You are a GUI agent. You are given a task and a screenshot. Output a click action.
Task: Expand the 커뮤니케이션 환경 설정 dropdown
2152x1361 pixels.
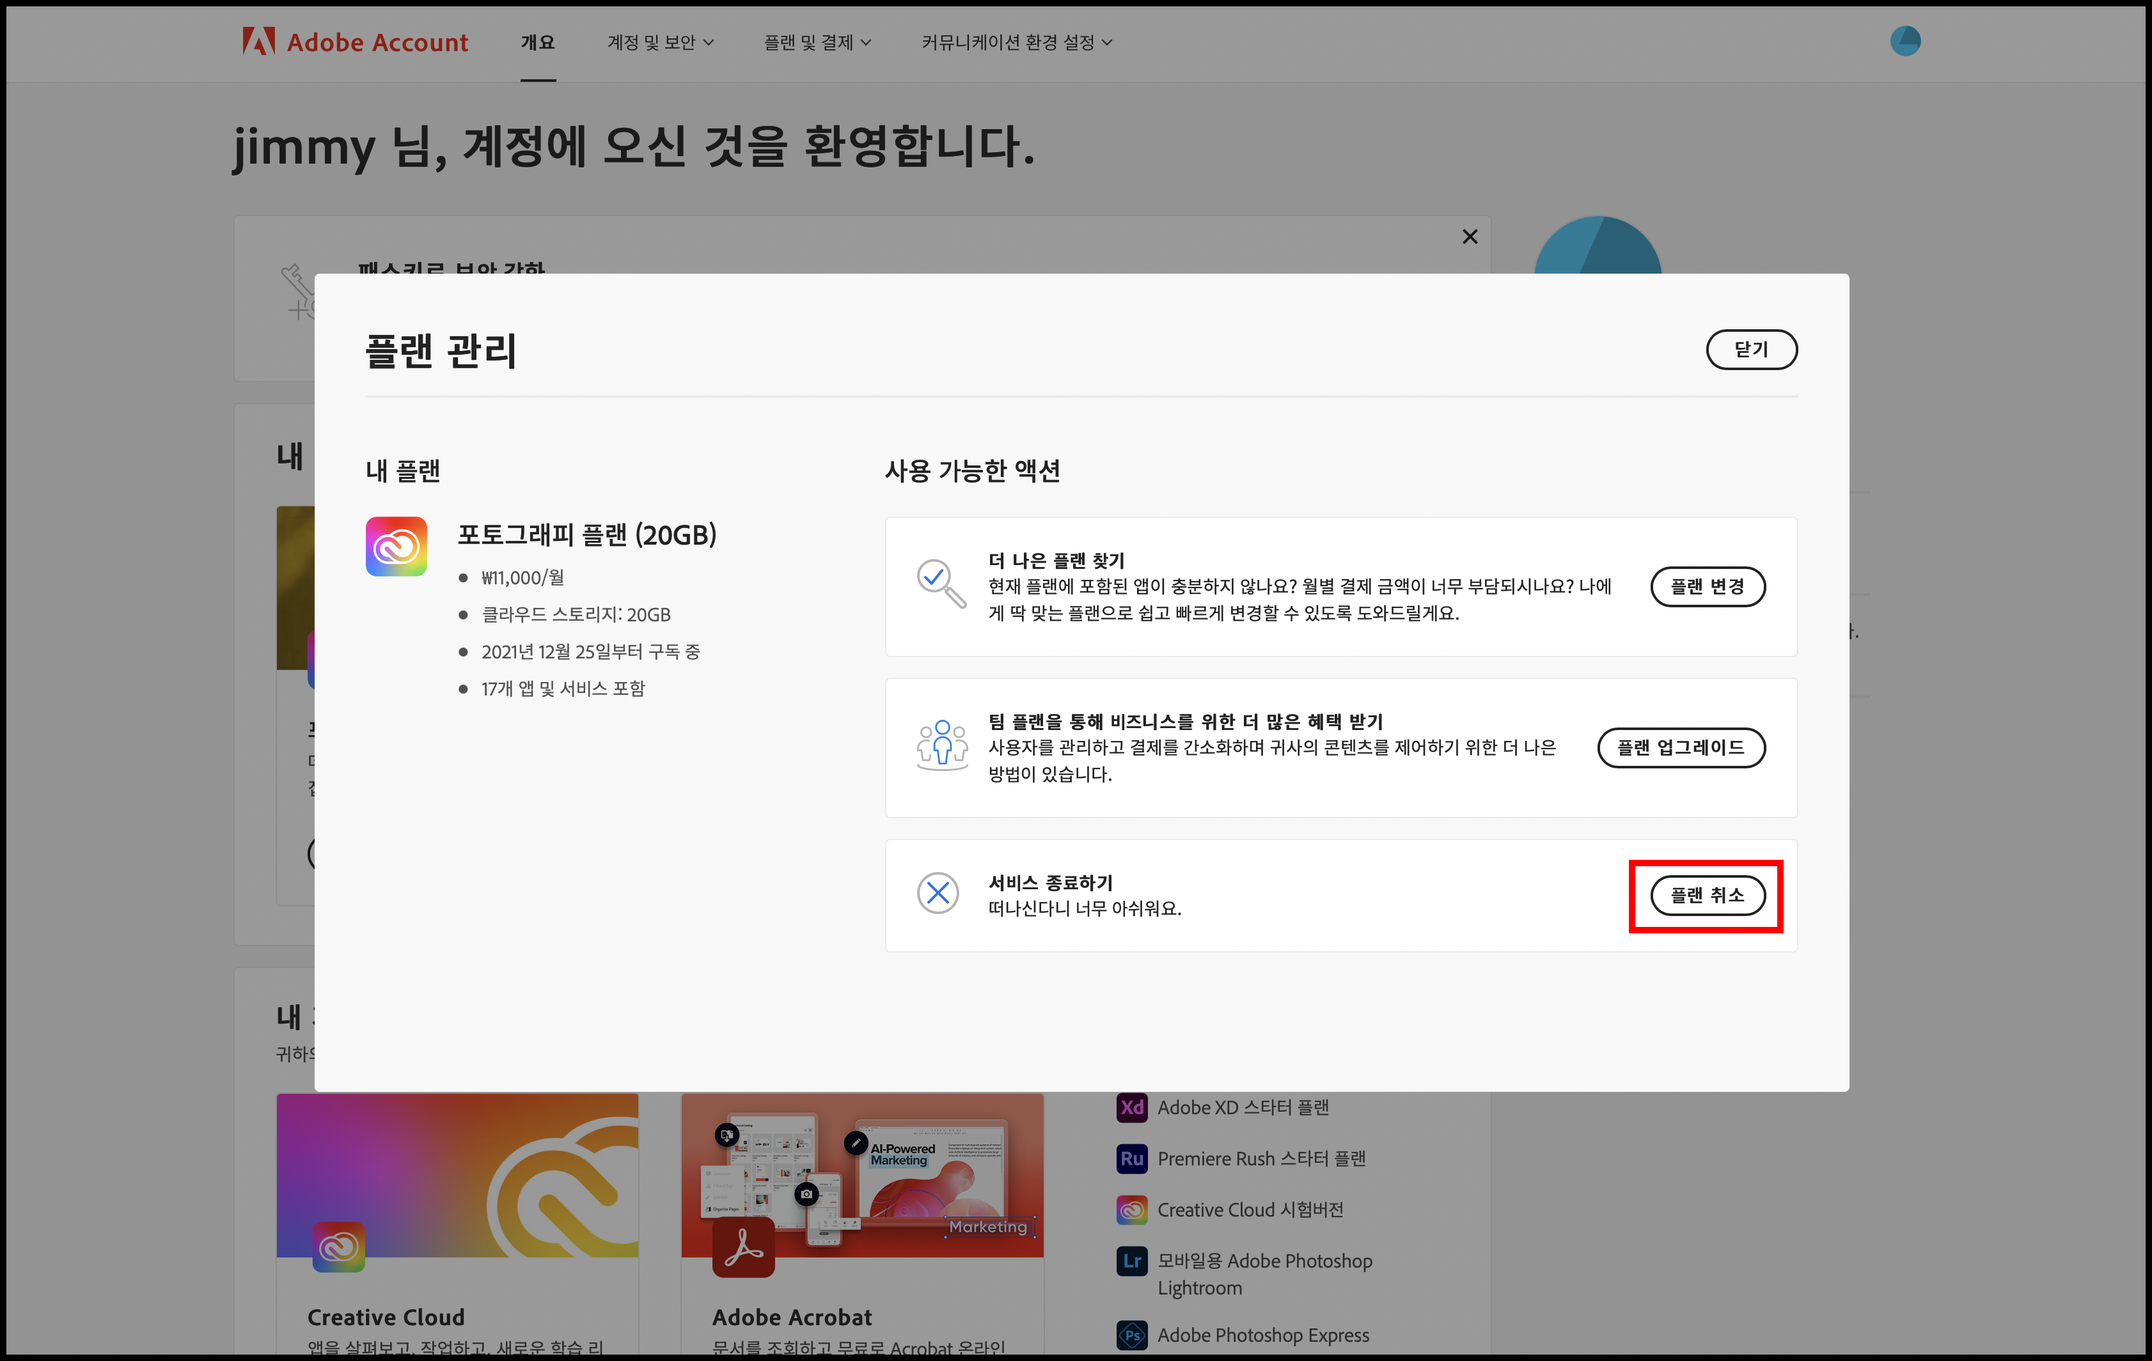pyautogui.click(x=1016, y=42)
